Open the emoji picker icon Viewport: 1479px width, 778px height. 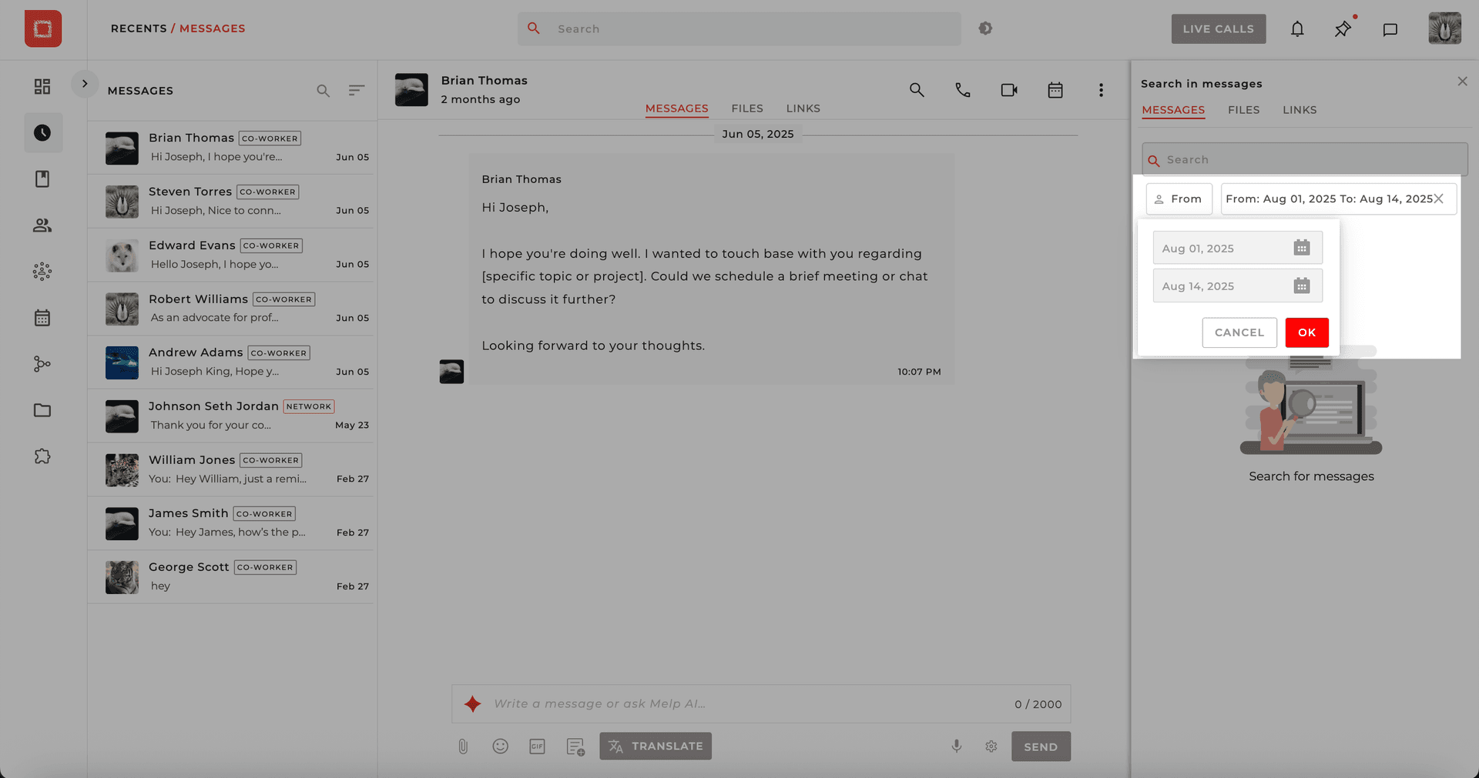coord(500,746)
